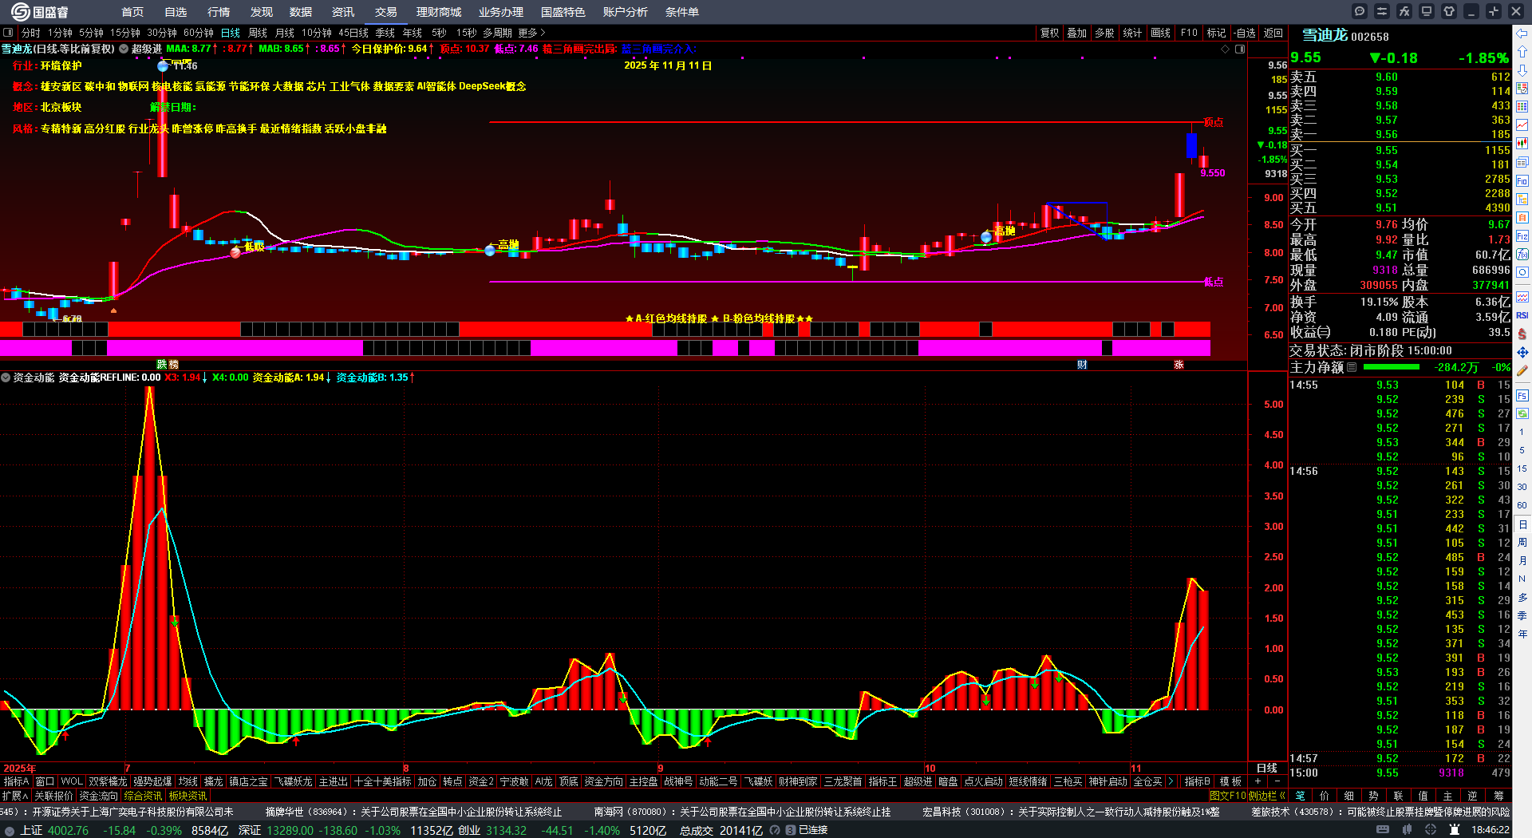Open the 资金动能 indicator dropdown circle

tap(6, 377)
